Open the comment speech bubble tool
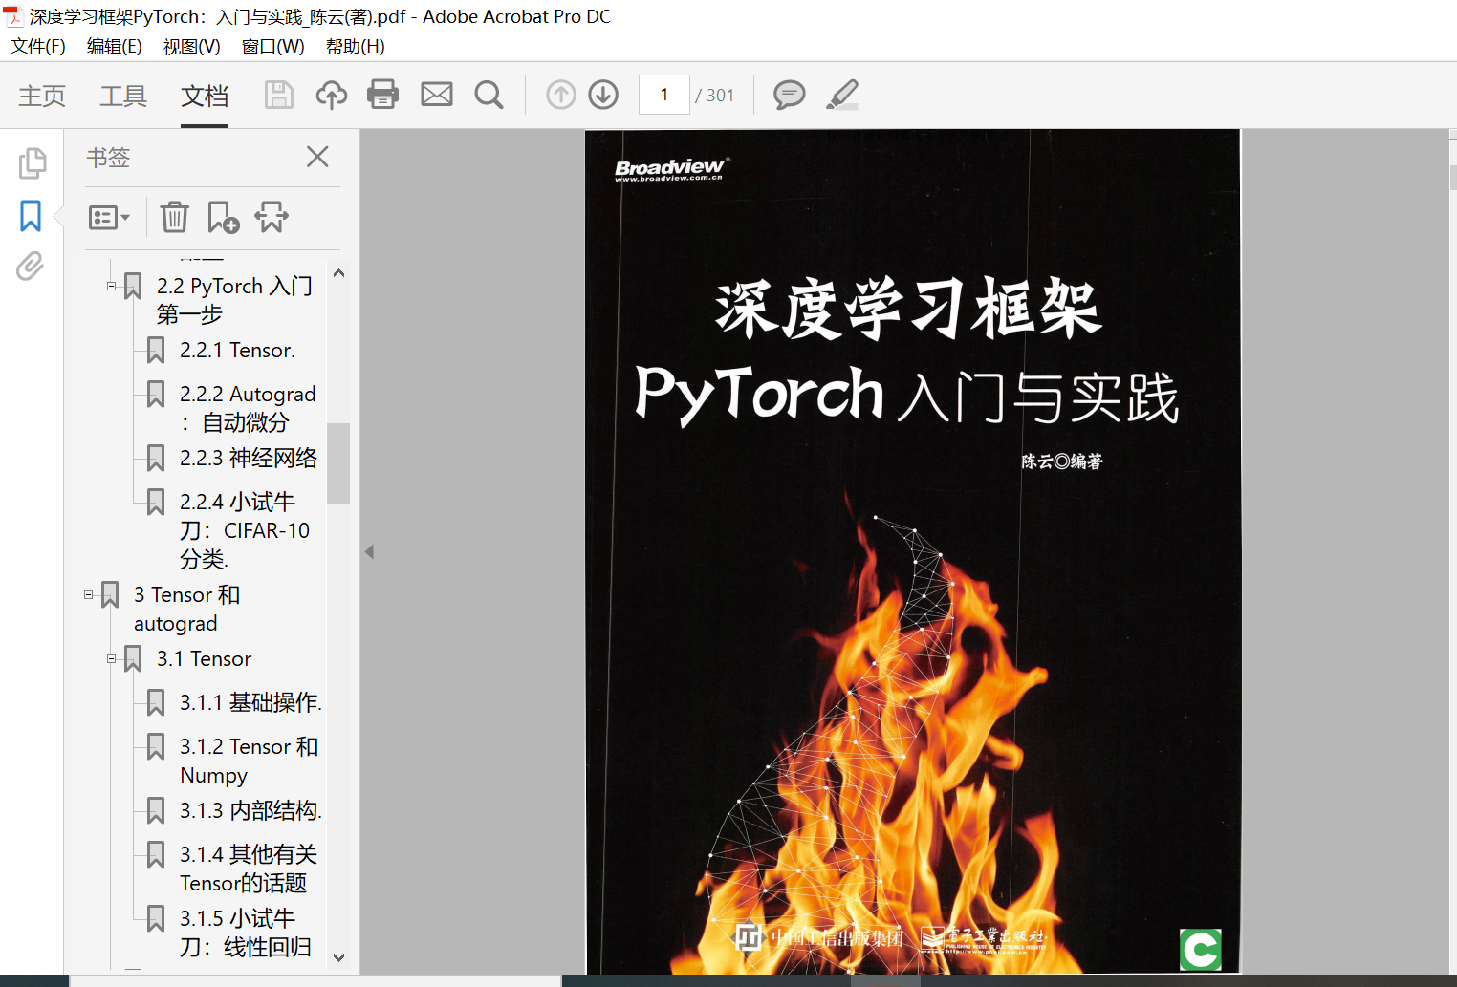1457x987 pixels. click(789, 95)
